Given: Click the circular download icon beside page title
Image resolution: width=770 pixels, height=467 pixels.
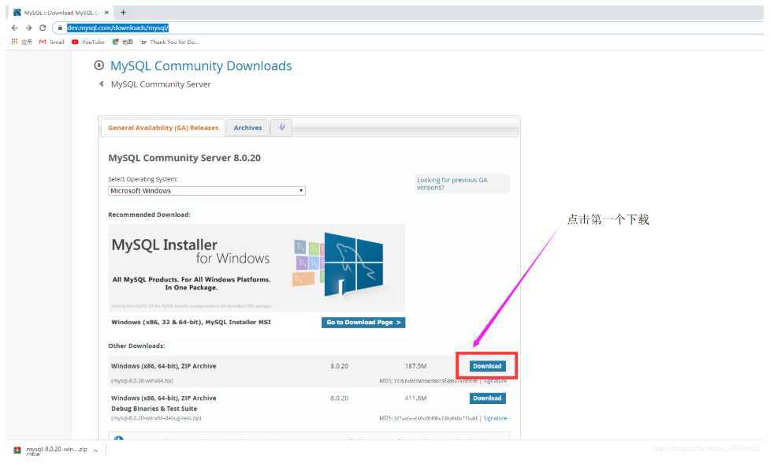Looking at the screenshot, I should [x=99, y=65].
